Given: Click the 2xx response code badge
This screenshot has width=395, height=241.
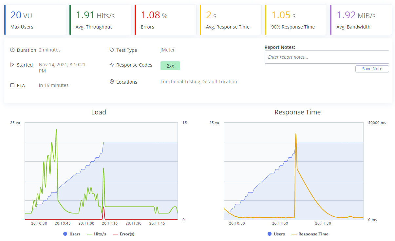Looking at the screenshot, I should pyautogui.click(x=170, y=66).
